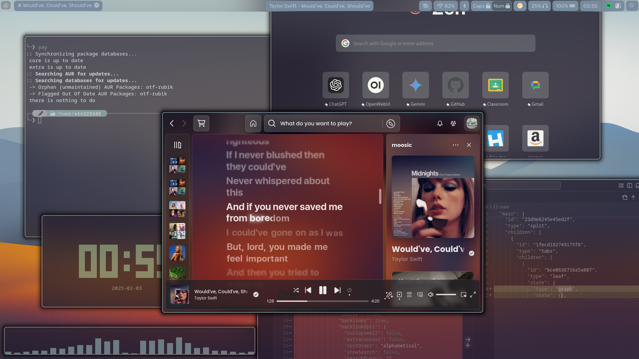
Task: Skip to the next track
Action: (x=337, y=290)
